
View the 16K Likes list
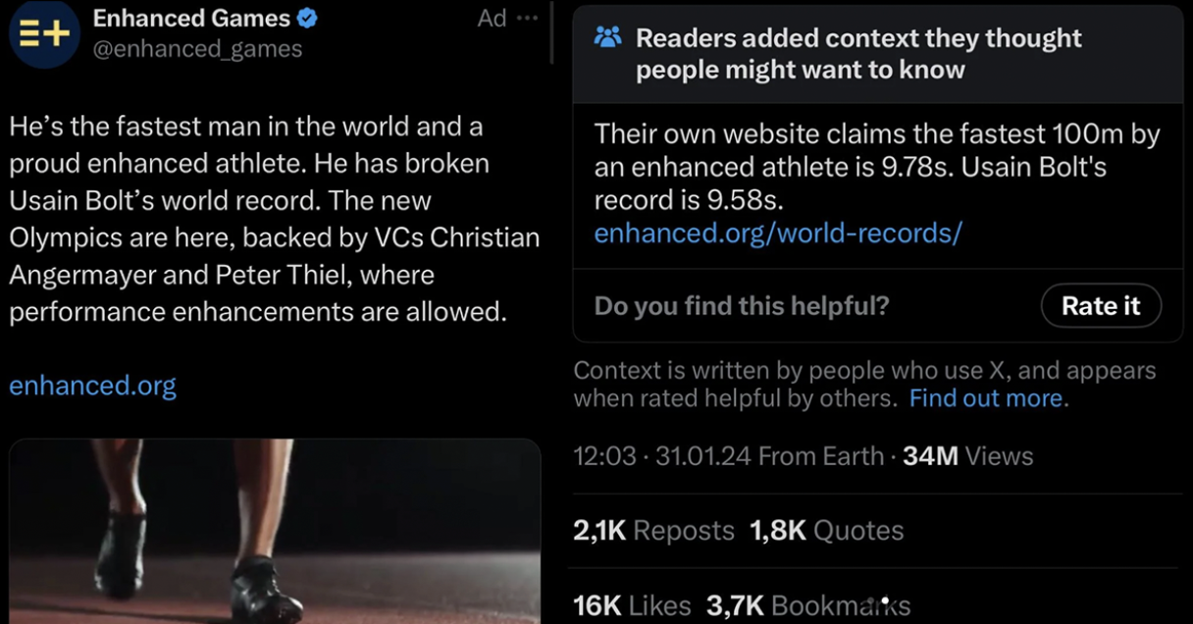[632, 605]
